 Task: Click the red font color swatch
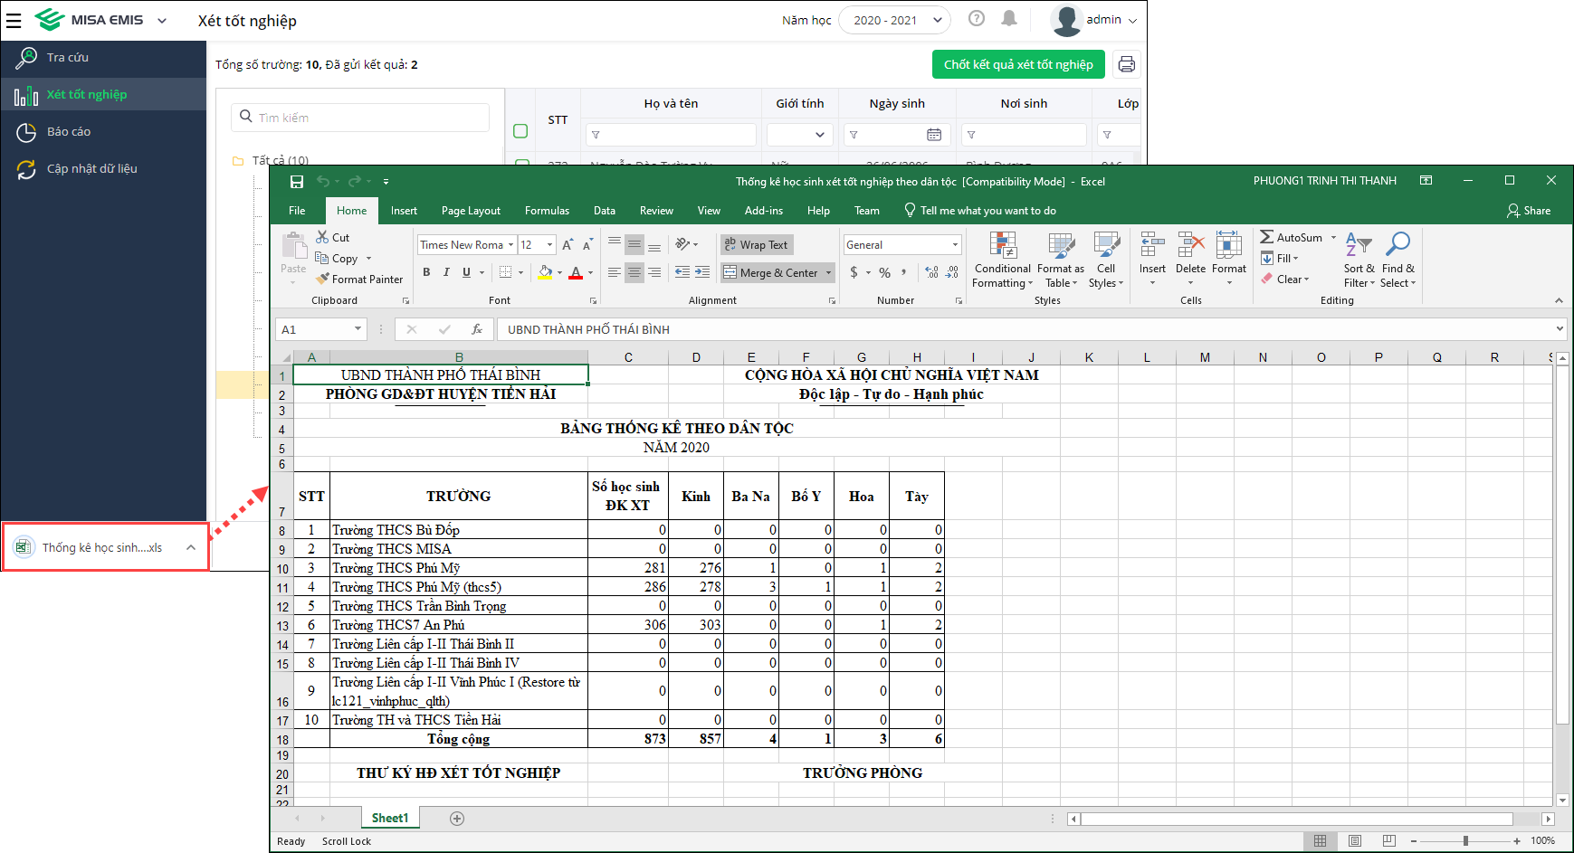[576, 272]
